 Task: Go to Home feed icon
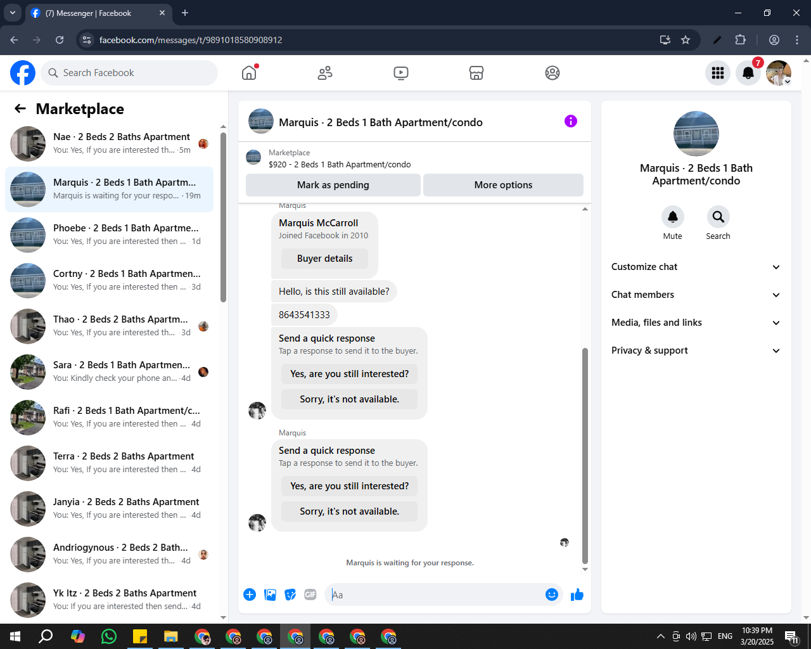click(249, 73)
